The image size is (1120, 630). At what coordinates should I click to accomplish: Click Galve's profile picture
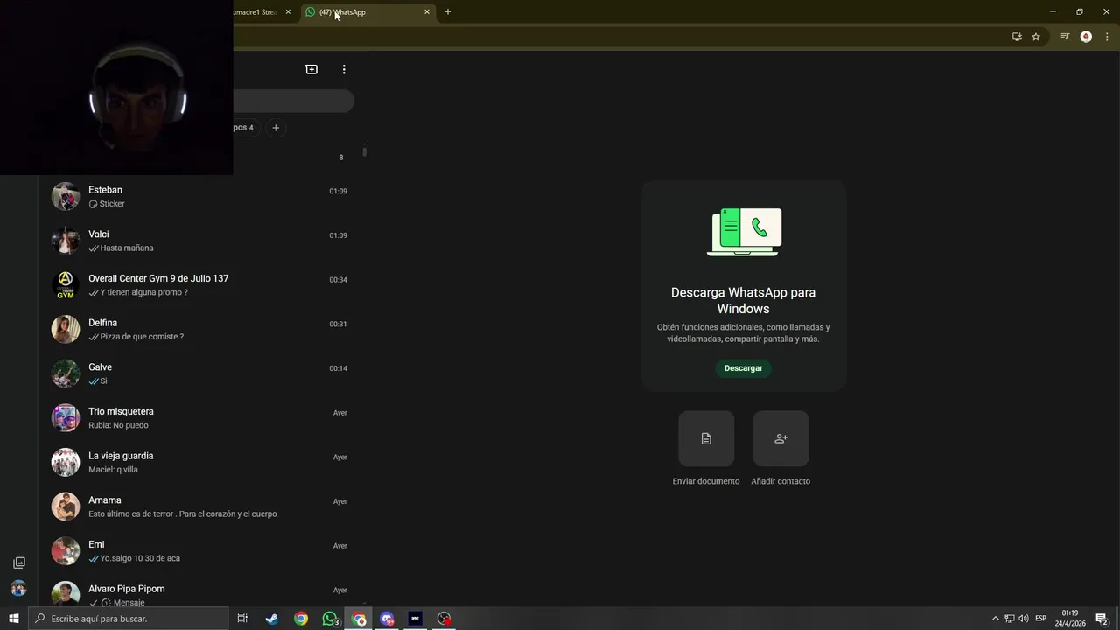(x=66, y=374)
